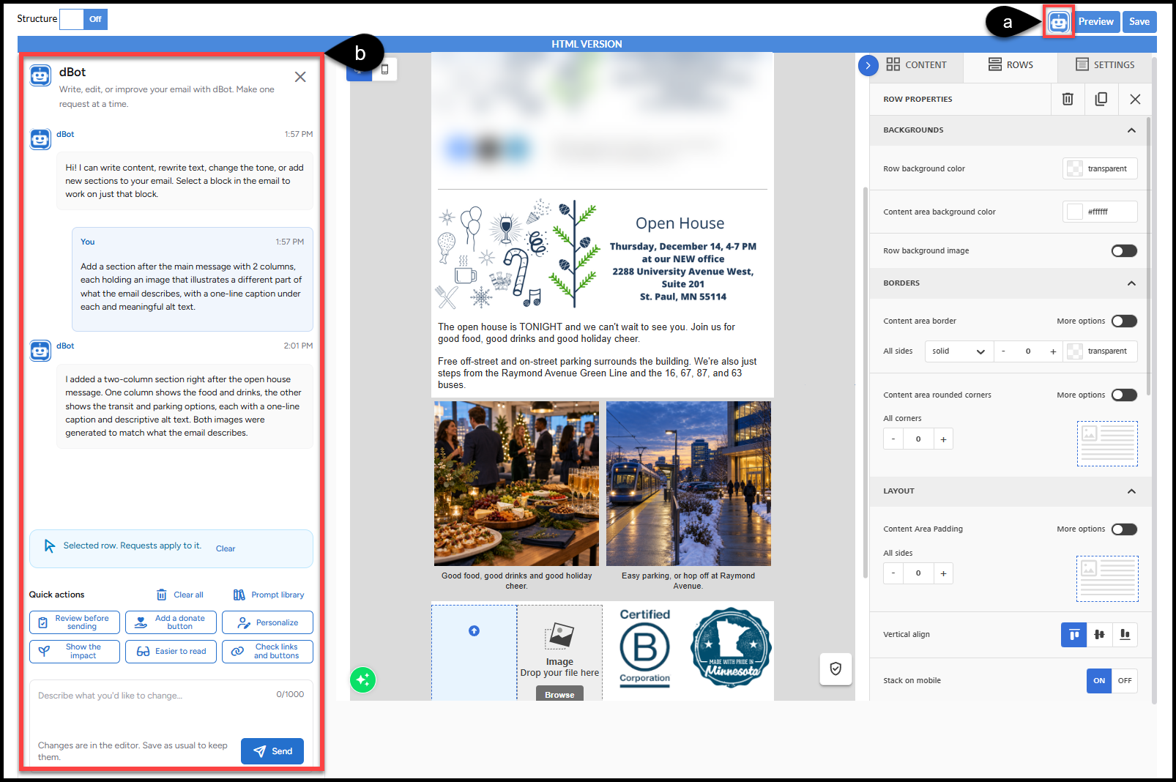Toggle the Structure switch
The width and height of the screenshot is (1176, 782).
click(x=83, y=19)
